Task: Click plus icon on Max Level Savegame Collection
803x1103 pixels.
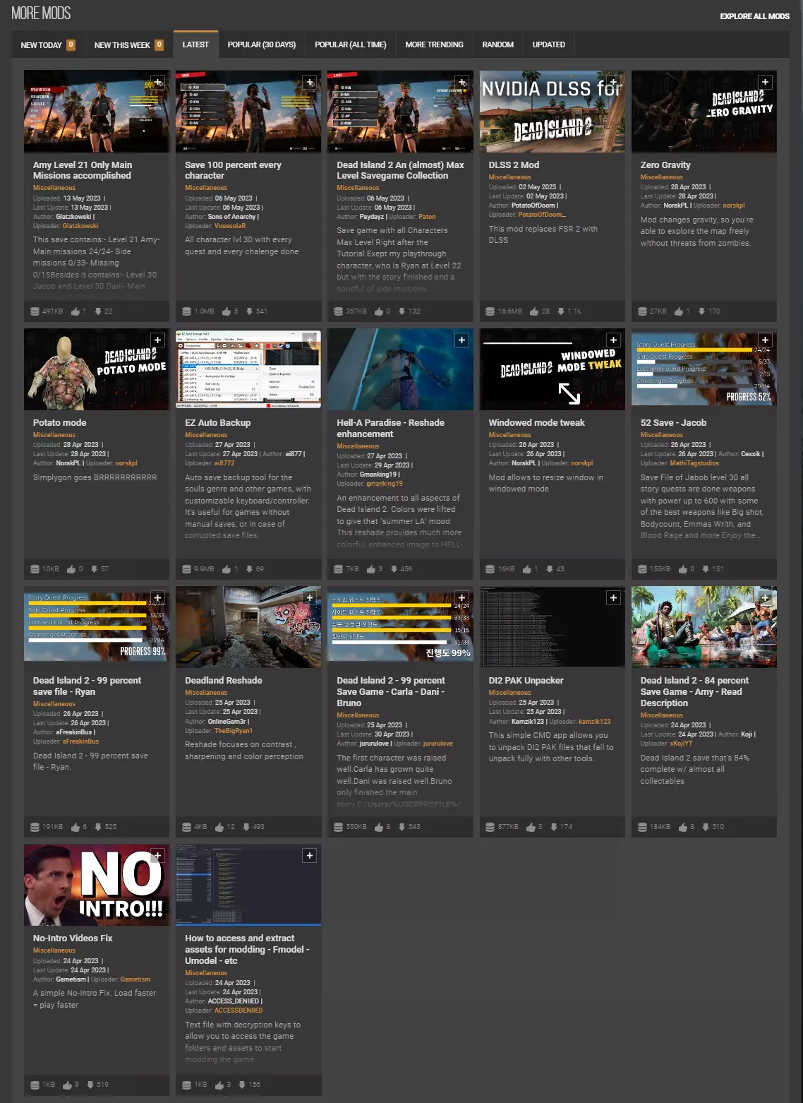Action: coord(461,83)
